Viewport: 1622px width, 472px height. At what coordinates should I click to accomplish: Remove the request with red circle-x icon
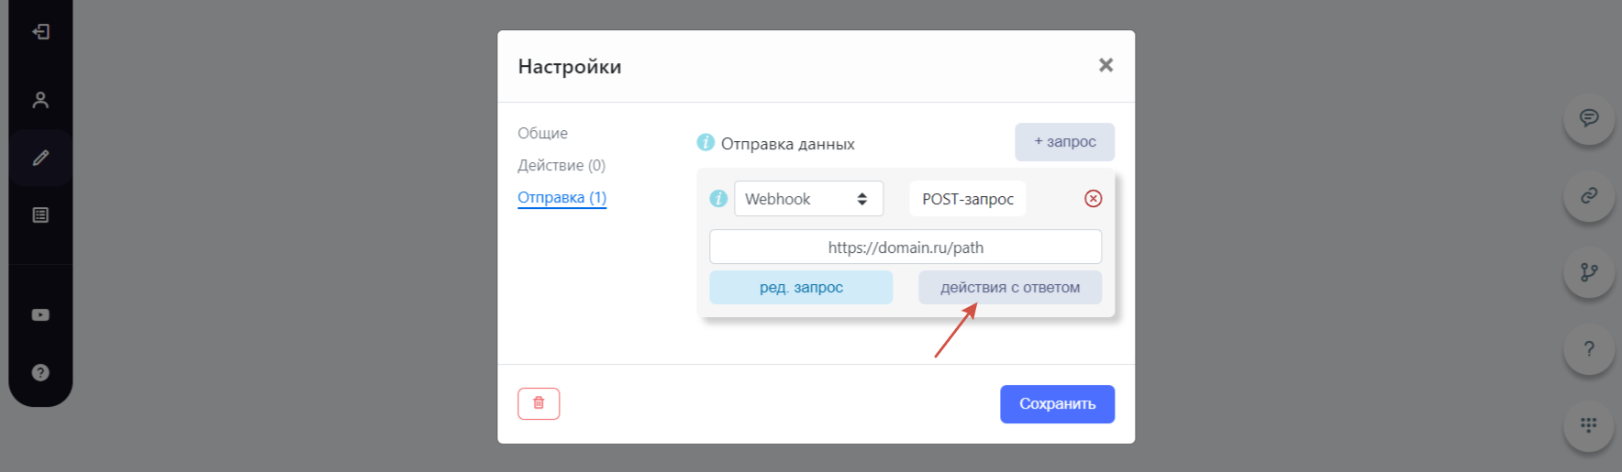[1093, 199]
